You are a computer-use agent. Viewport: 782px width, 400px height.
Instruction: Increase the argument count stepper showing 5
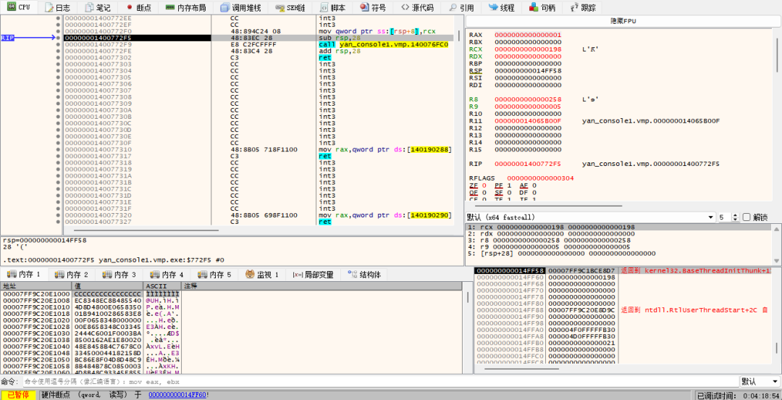pos(734,215)
